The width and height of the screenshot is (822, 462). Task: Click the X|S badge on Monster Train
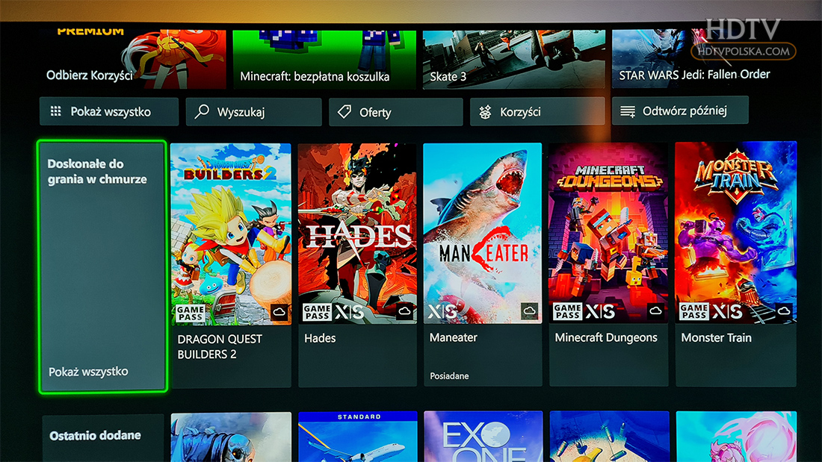click(726, 312)
